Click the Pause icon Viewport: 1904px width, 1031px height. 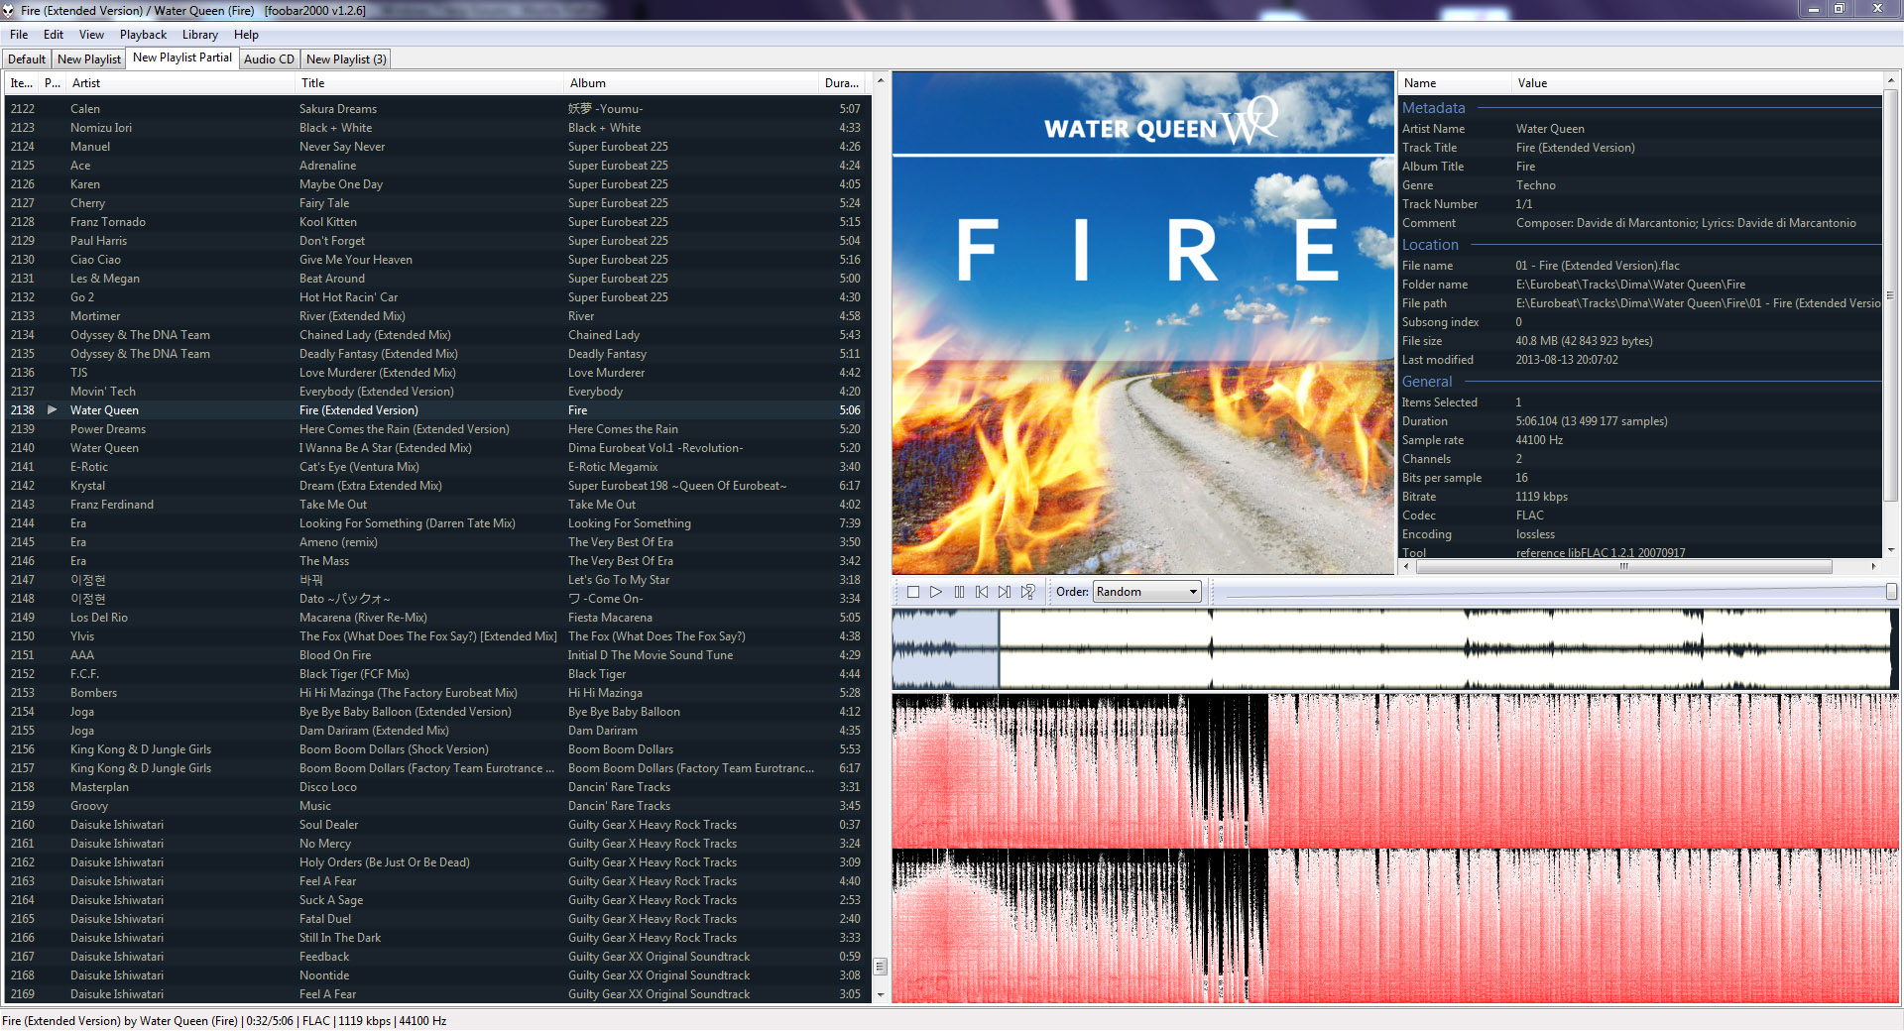(x=959, y=592)
